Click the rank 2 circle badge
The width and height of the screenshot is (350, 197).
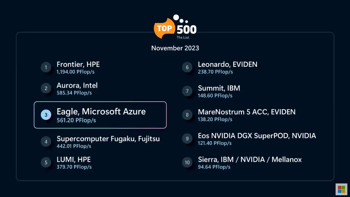[46, 88]
